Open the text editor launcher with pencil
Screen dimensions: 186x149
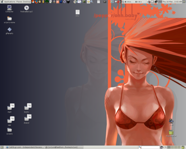point(51,2)
